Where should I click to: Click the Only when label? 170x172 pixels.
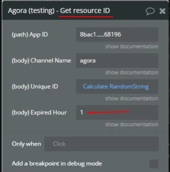[26, 144]
